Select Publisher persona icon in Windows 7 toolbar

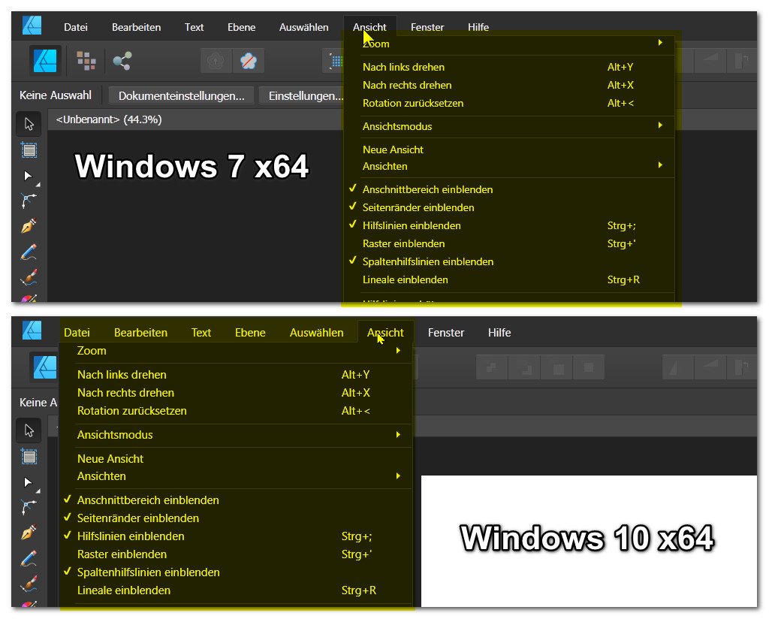pyautogui.click(x=45, y=61)
